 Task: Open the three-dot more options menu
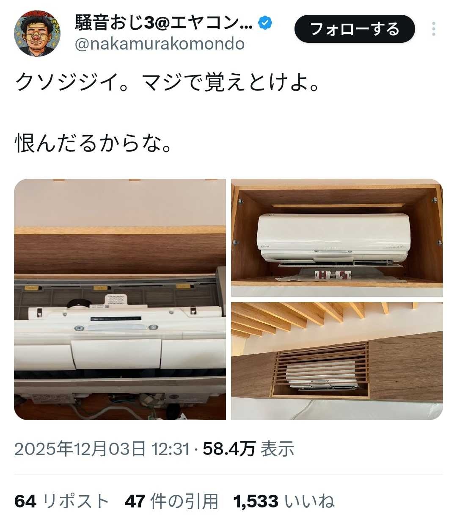(x=434, y=29)
